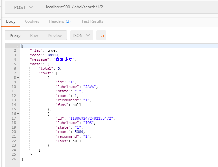
Task: Click the "flag" key text
Action: click(x=36, y=50)
